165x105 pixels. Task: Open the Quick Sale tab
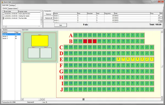5,5
